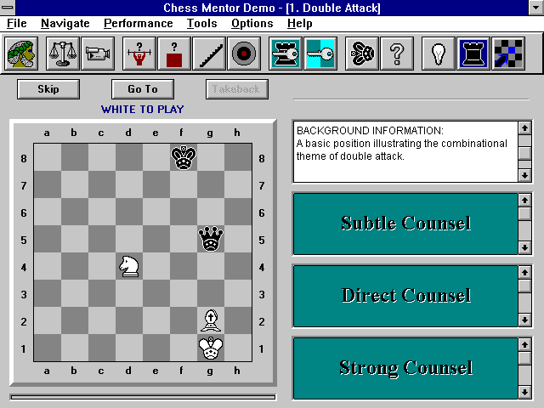Toggle the cyan key button
This screenshot has height=408, width=544.
(320, 54)
